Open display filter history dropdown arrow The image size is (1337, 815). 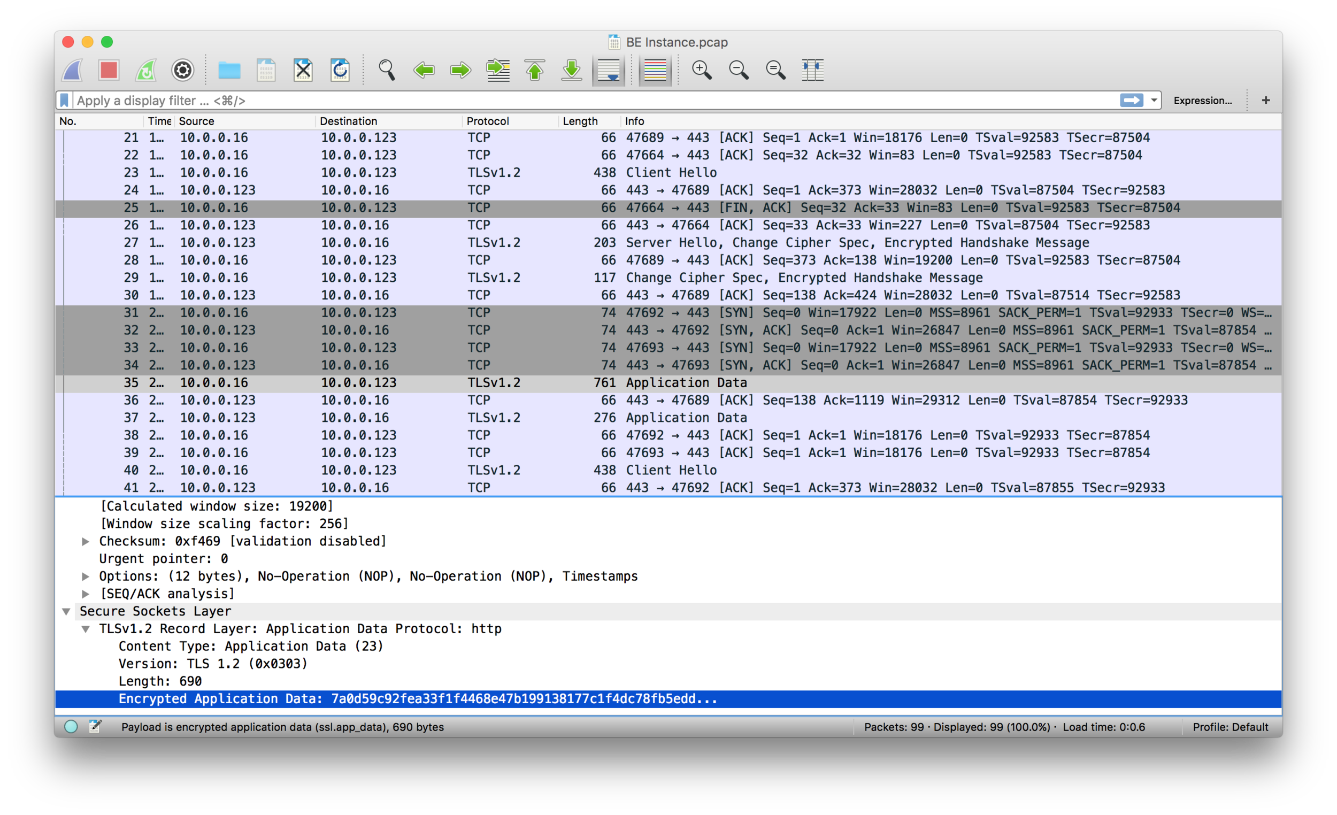click(1154, 101)
